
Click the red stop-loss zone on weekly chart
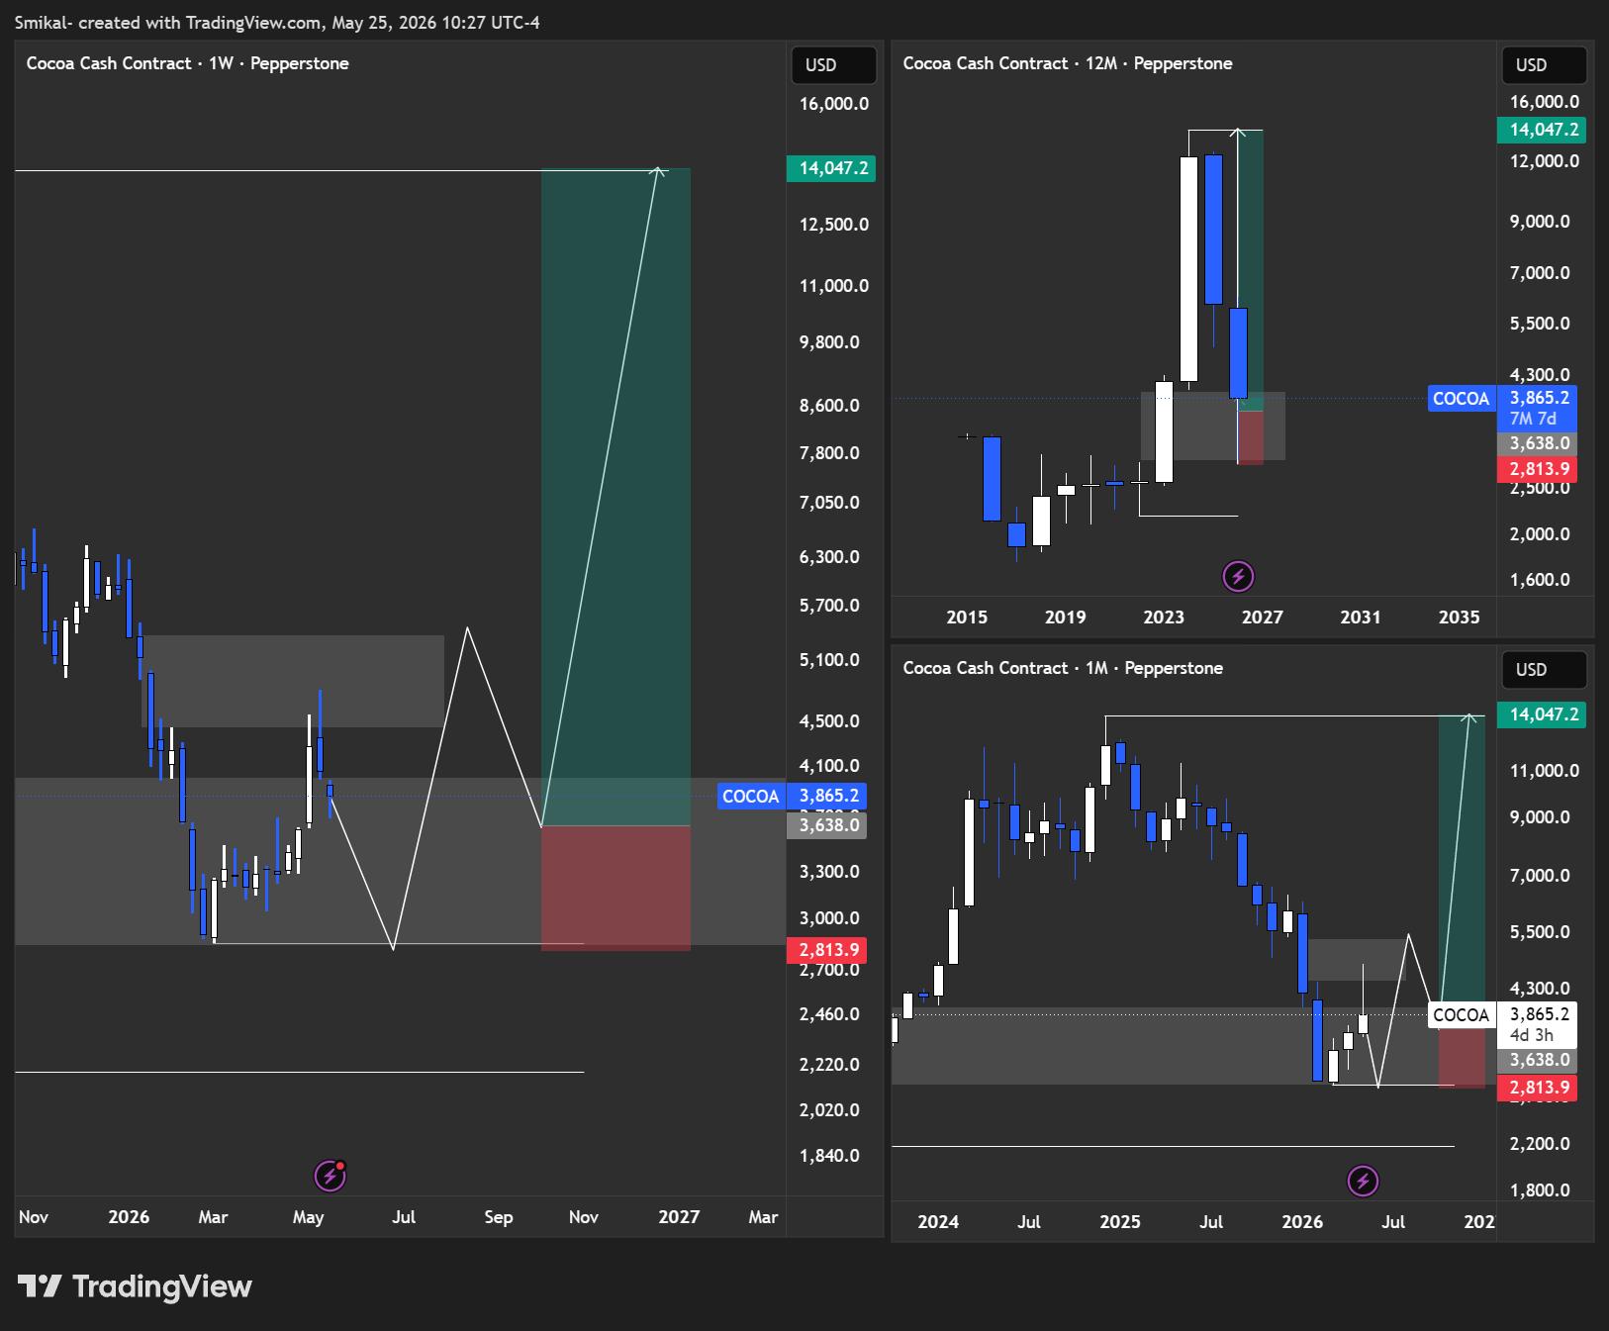615,888
